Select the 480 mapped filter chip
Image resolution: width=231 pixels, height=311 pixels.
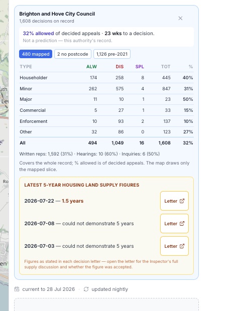[36, 54]
